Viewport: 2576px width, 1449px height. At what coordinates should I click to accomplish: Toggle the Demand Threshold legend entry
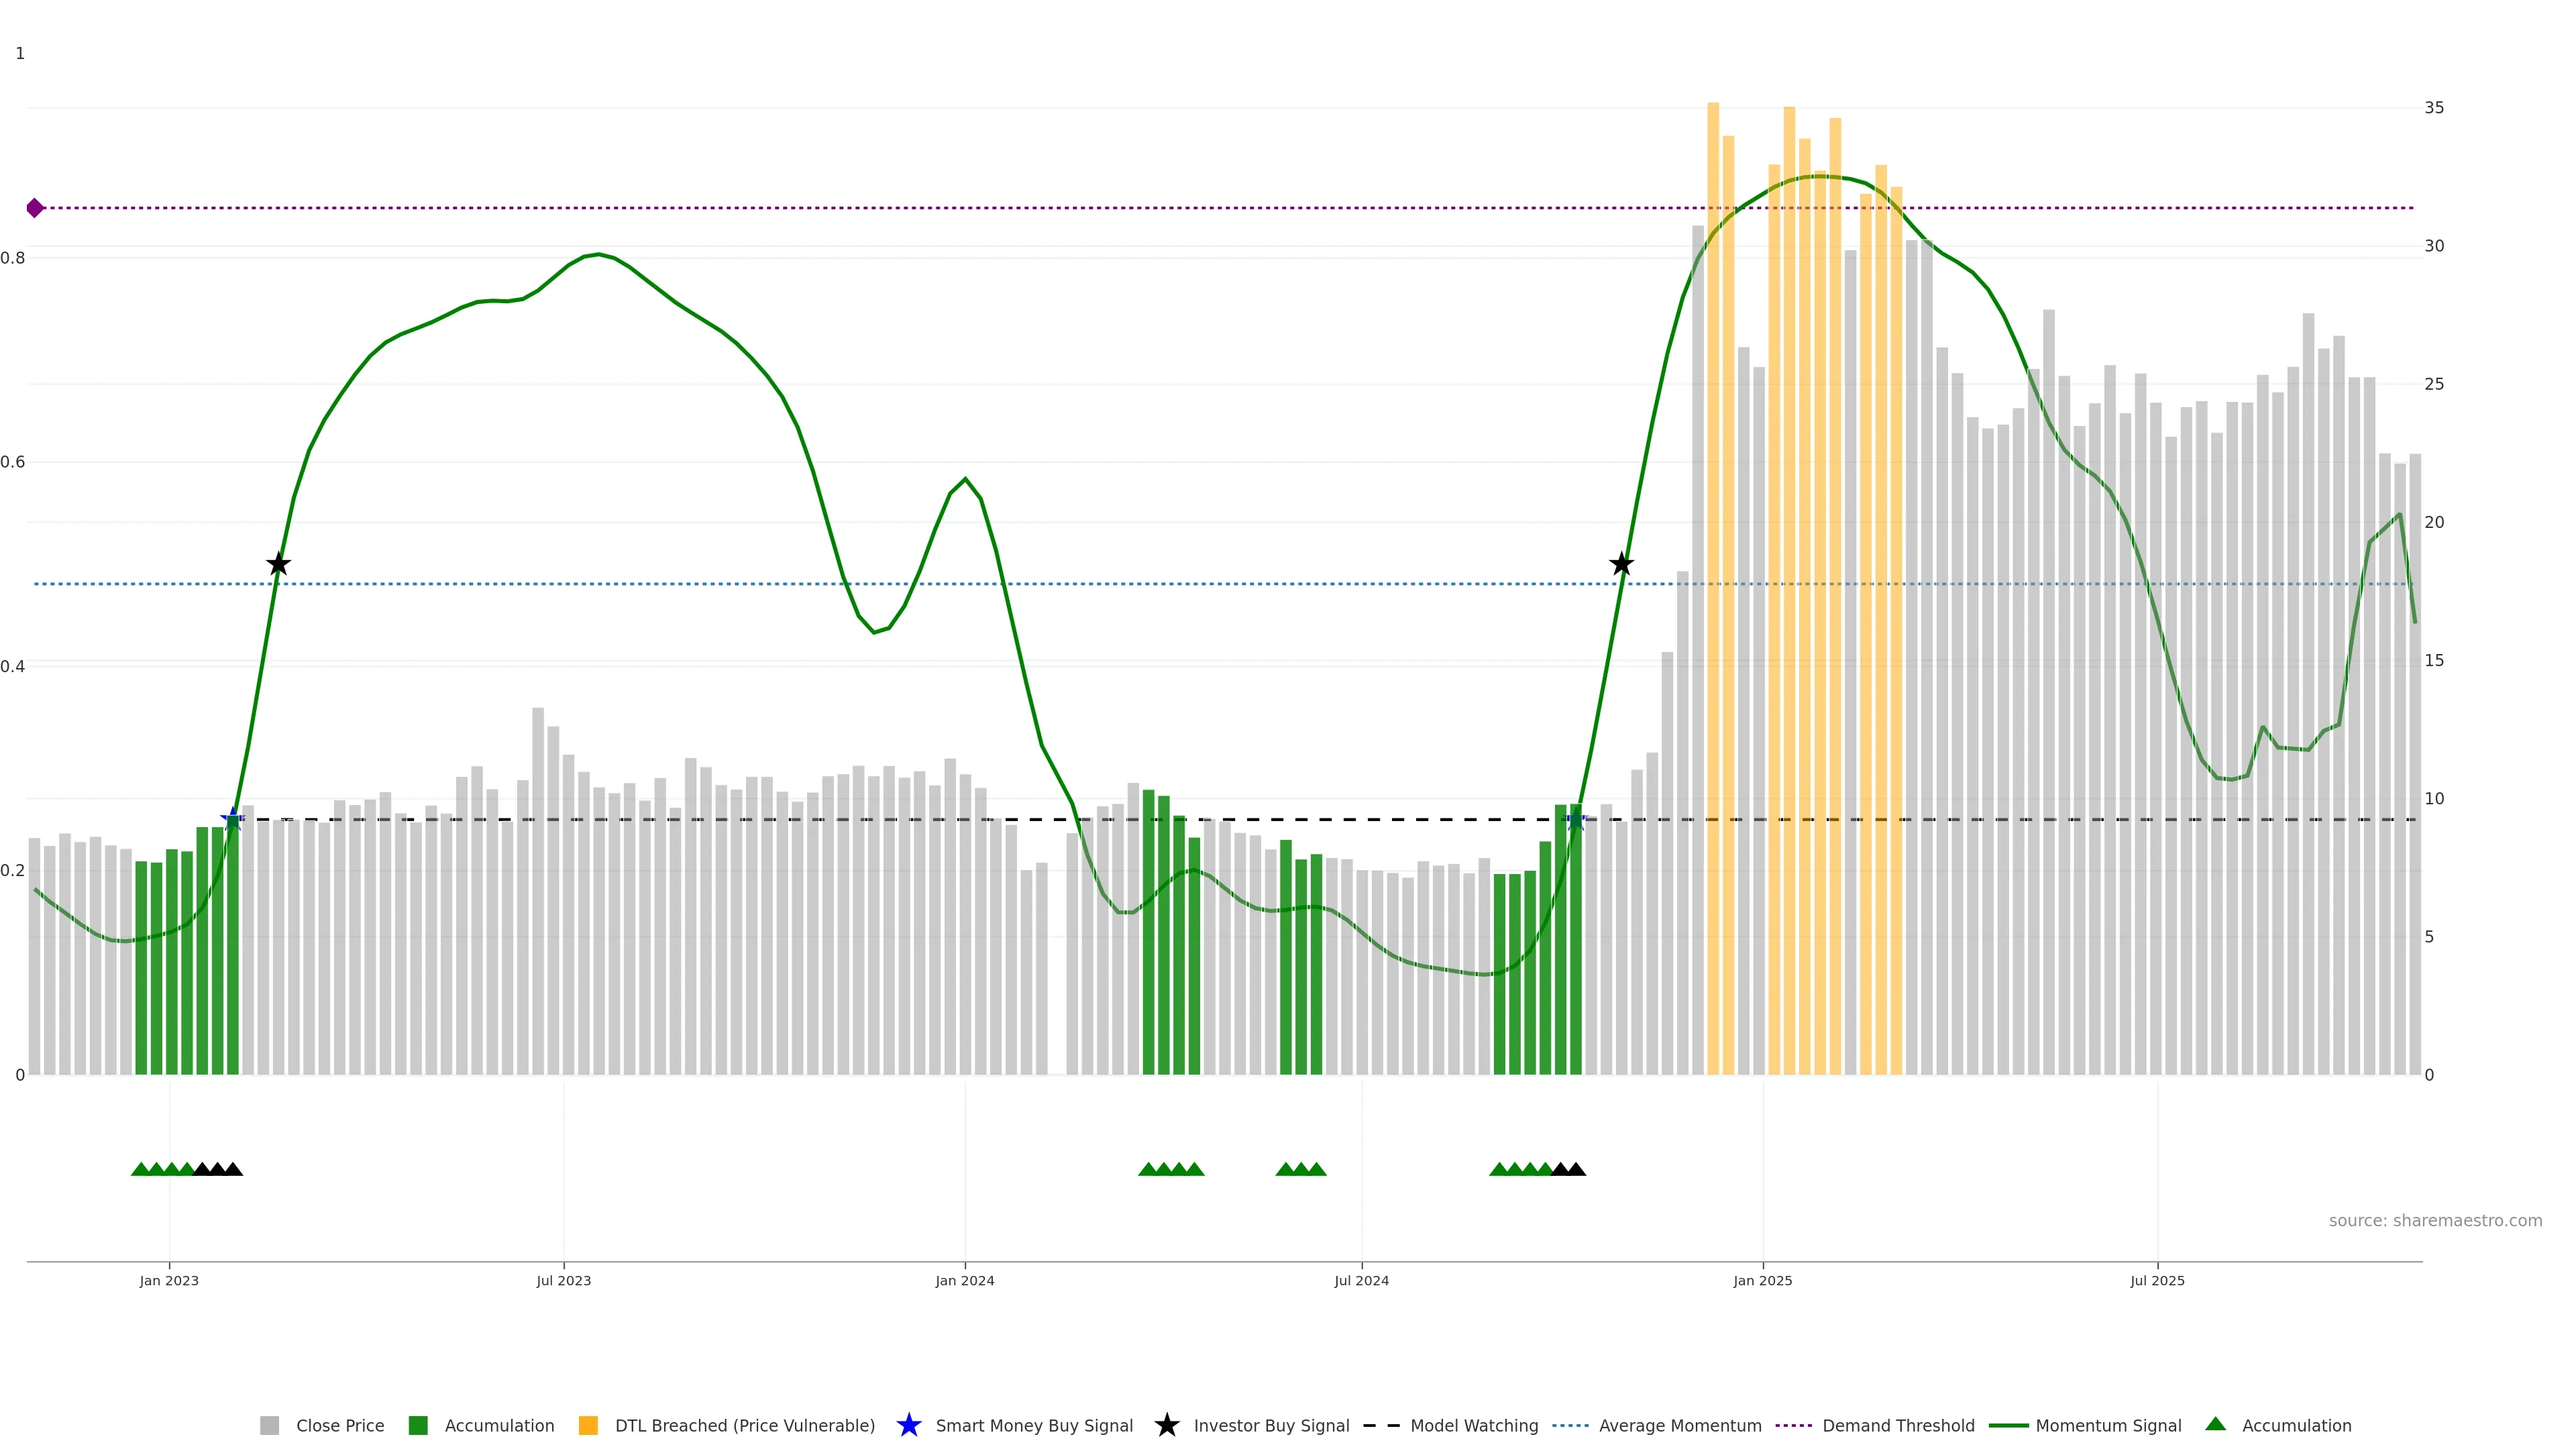1898,1425
